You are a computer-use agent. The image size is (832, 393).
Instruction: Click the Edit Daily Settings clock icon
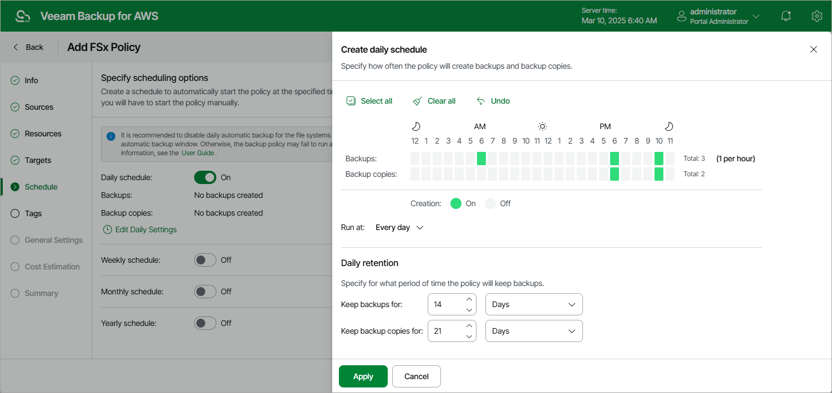coord(107,229)
